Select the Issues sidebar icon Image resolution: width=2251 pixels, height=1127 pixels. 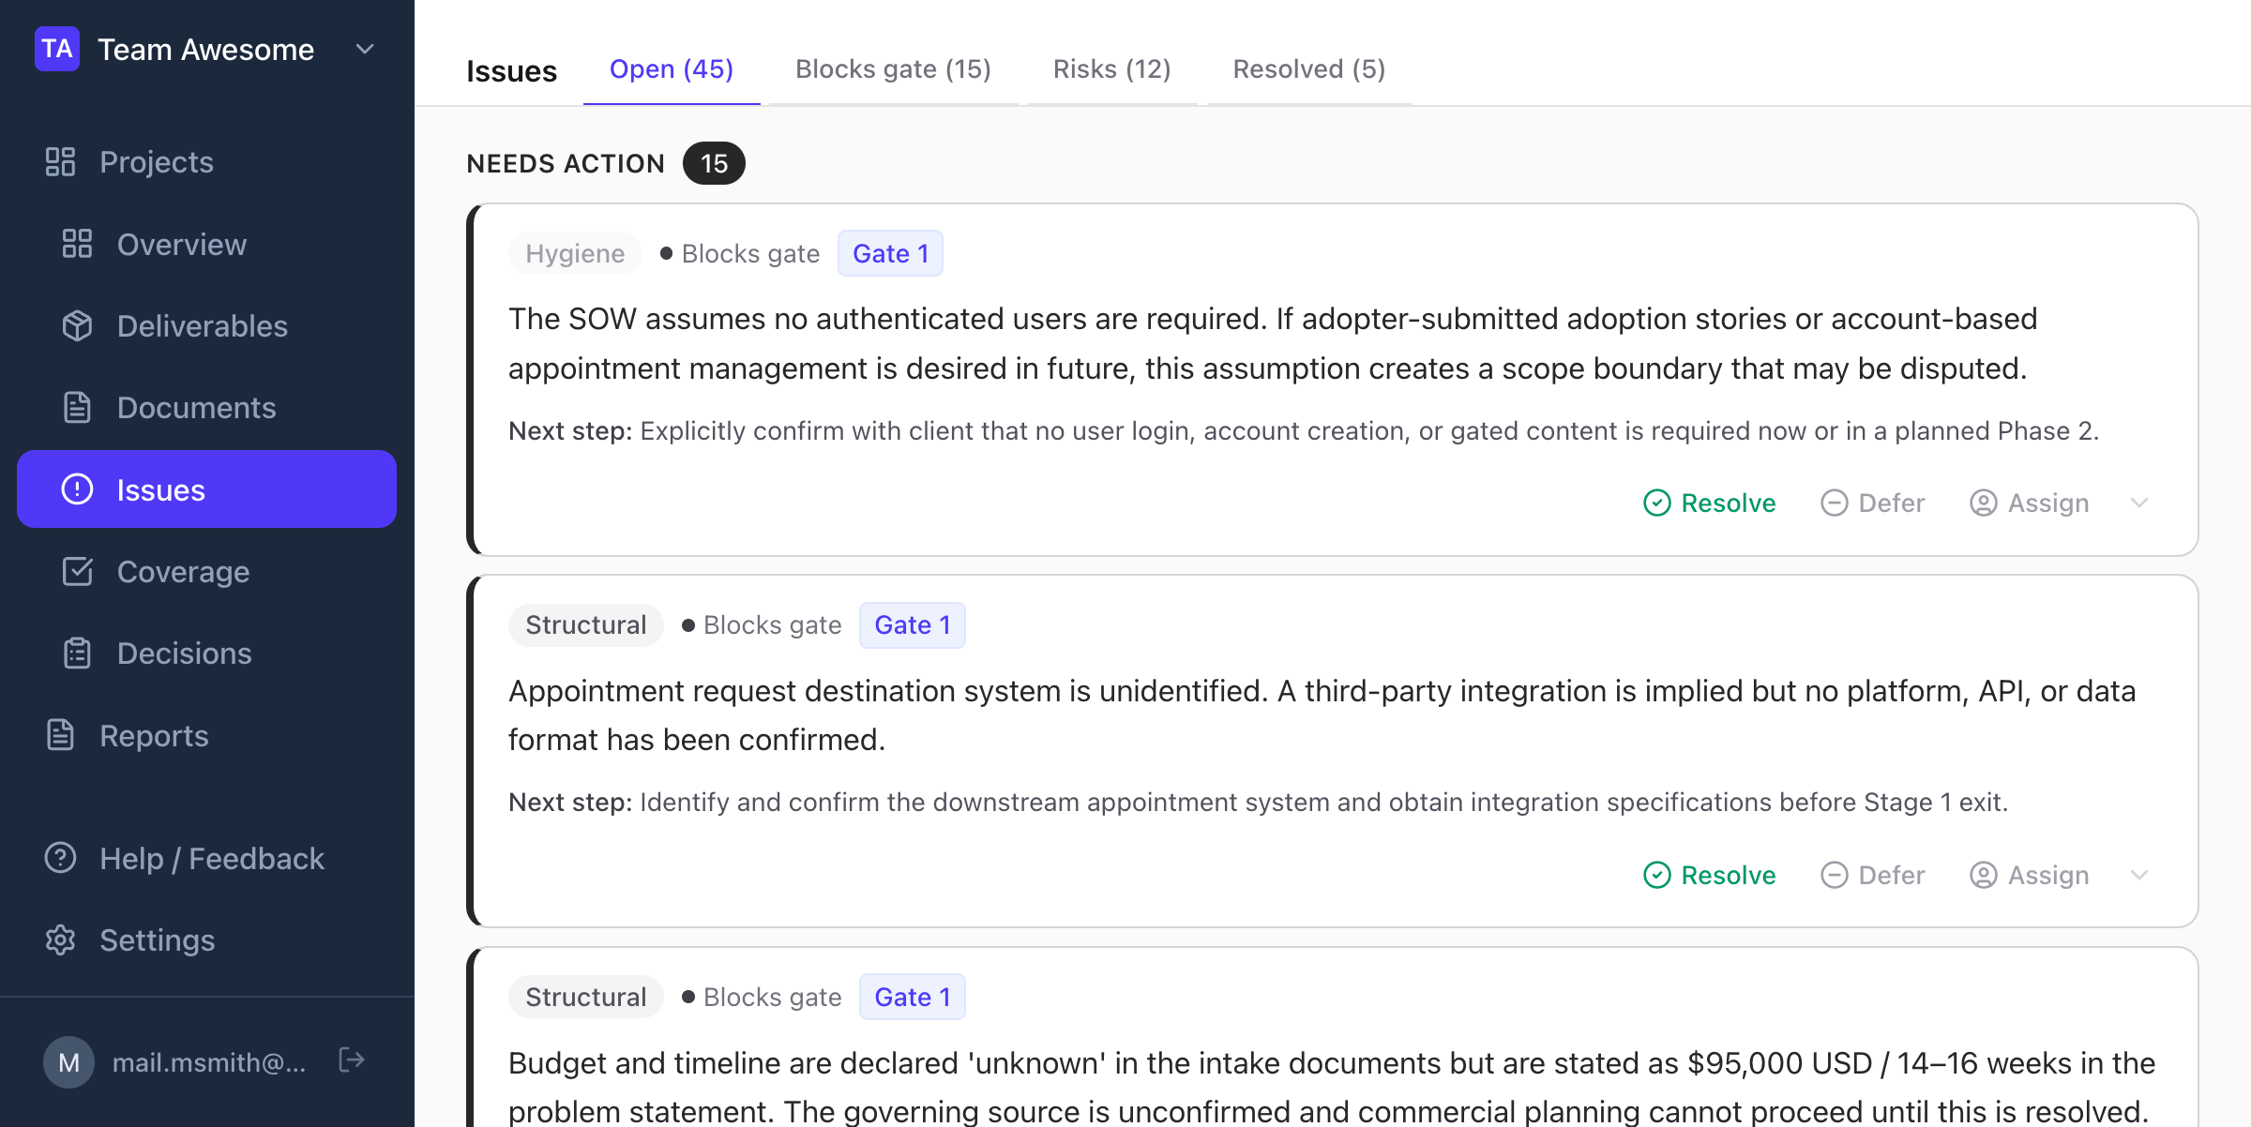click(78, 488)
